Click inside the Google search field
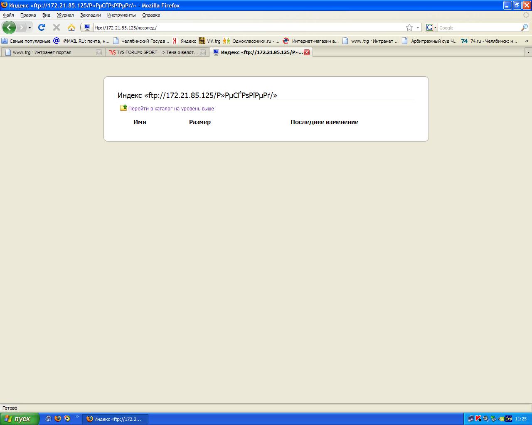The height and width of the screenshot is (425, 532). (478, 28)
